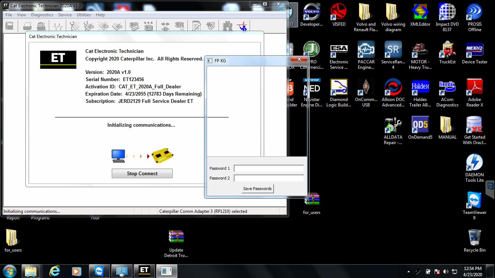Open the for_users folder on desktop
495x278 pixels.
click(13, 241)
